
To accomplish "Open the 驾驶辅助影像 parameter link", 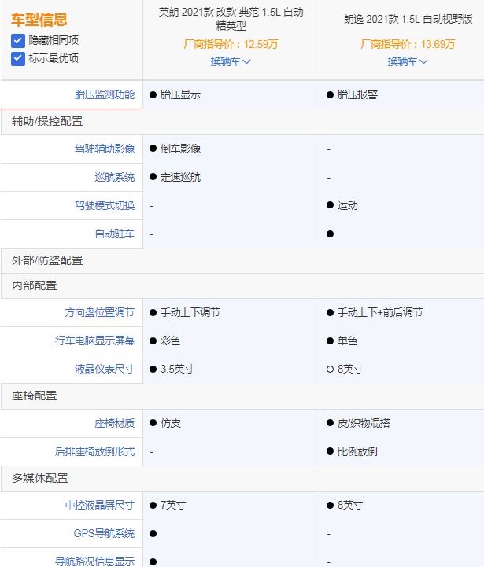I will tap(105, 149).
